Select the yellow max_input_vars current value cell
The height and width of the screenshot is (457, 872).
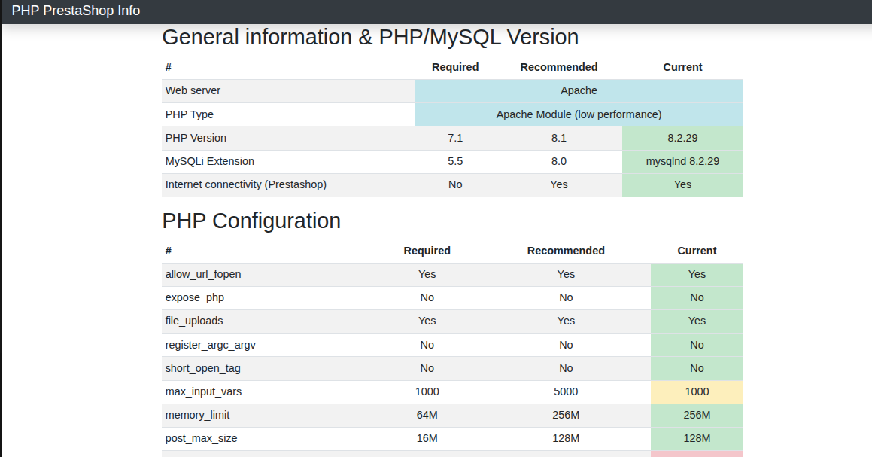coord(697,391)
